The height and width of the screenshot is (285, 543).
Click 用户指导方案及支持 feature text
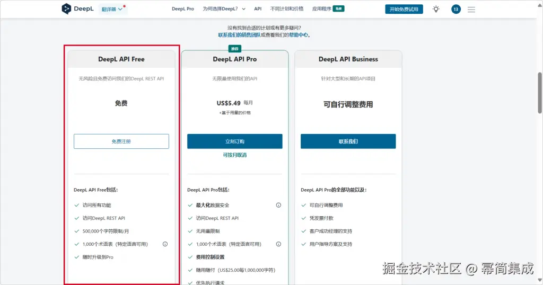point(331,244)
